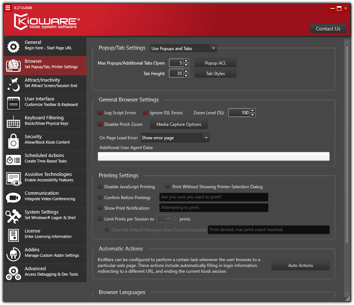Image resolution: width=354 pixels, height=305 pixels.
Task: Enable Show Print Notification checkbox
Action: point(99,207)
